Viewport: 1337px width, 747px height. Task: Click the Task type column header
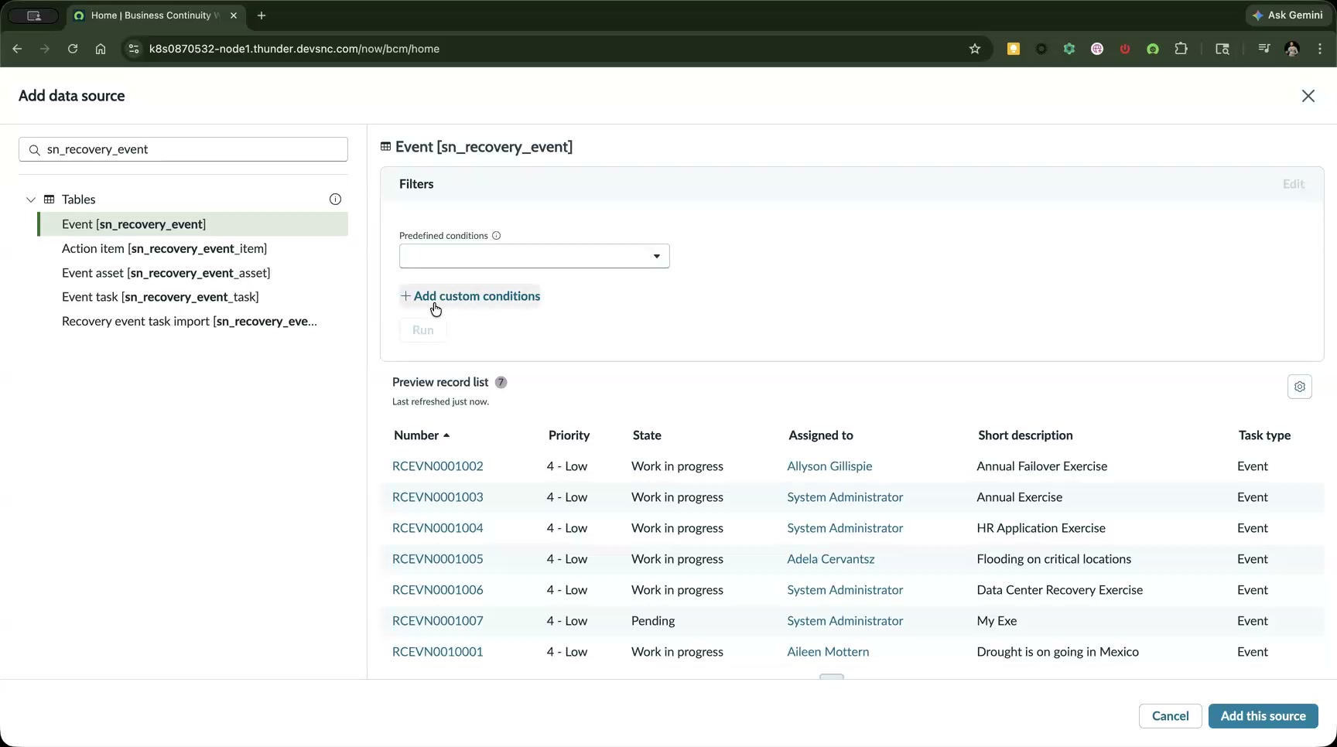tap(1264, 435)
